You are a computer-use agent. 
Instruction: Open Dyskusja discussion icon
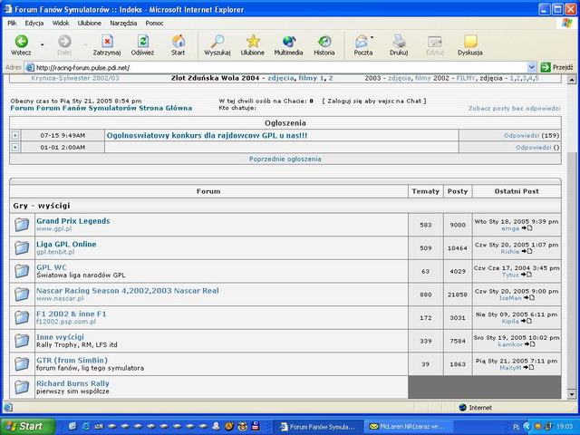[470, 41]
